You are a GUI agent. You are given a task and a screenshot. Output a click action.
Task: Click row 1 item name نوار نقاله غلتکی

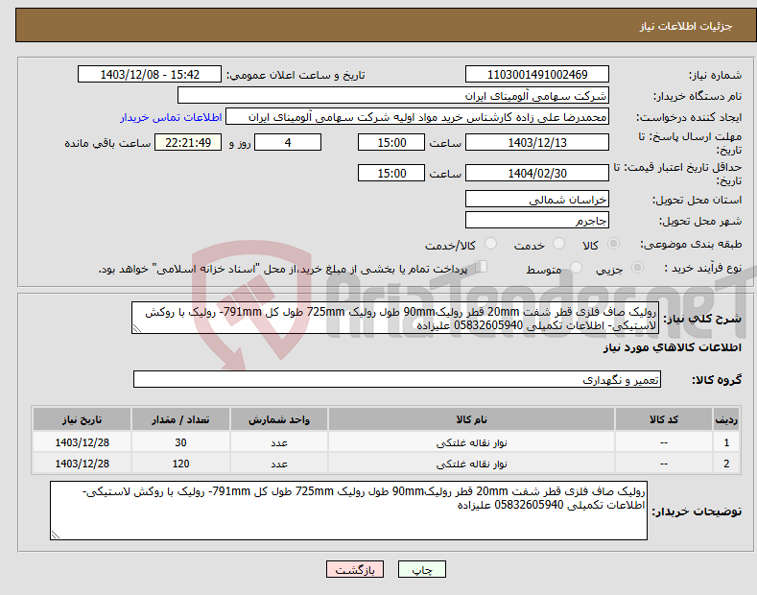[471, 442]
